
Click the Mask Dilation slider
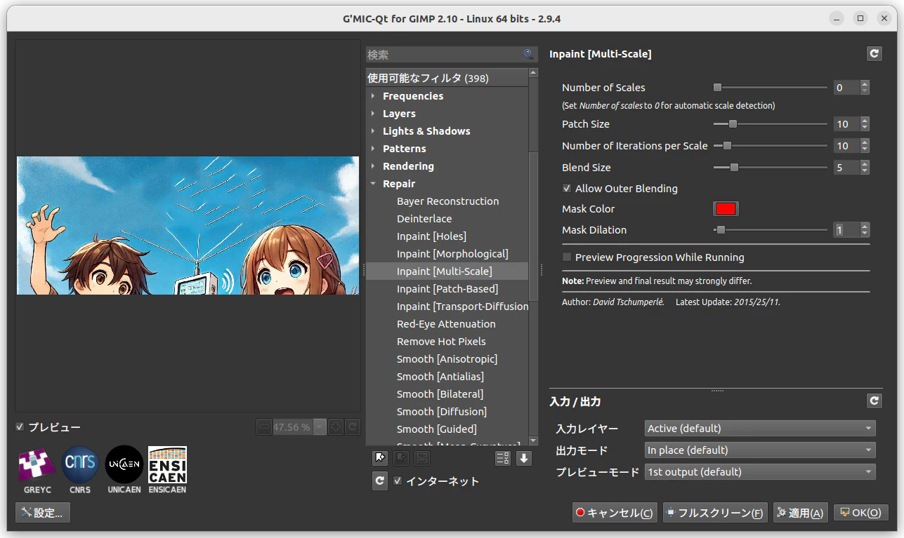pos(770,230)
